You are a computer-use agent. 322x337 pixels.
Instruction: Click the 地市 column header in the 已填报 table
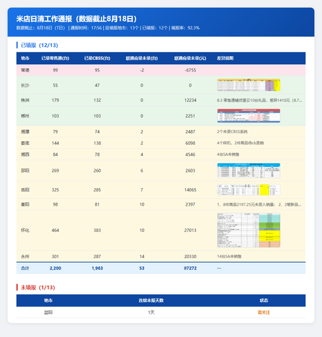pyautogui.click(x=25, y=59)
